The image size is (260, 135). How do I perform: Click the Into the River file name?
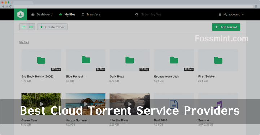pos(119,120)
